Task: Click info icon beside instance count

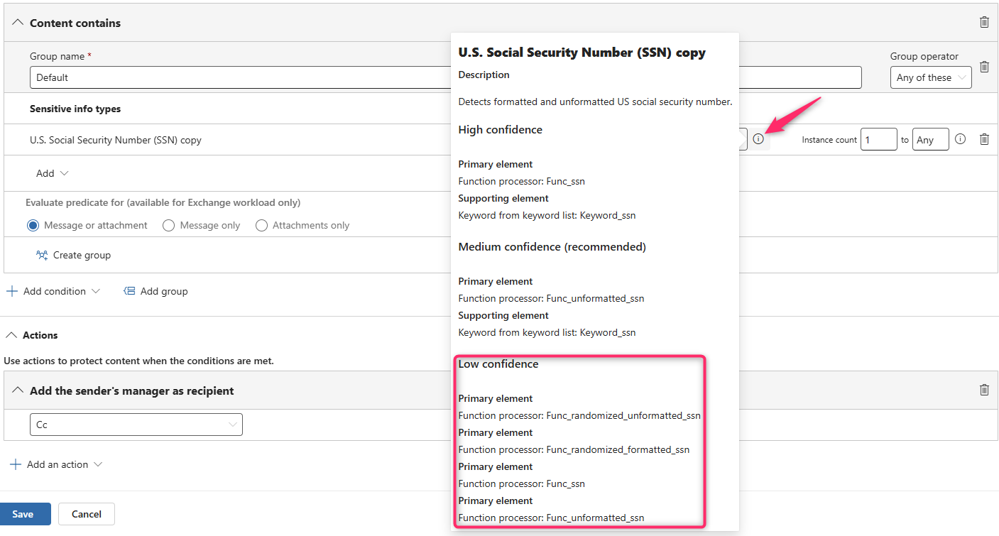Action: [x=960, y=139]
